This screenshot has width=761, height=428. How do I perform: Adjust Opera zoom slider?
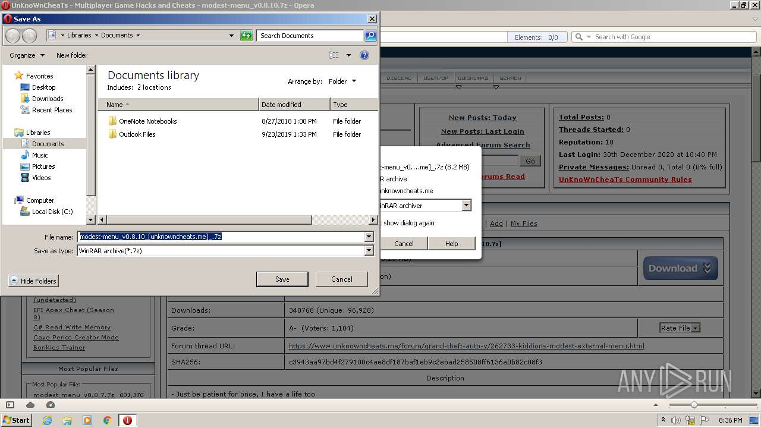[x=693, y=405]
